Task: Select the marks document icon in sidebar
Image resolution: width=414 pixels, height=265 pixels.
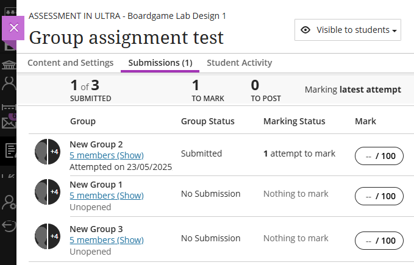Action: tap(9, 150)
